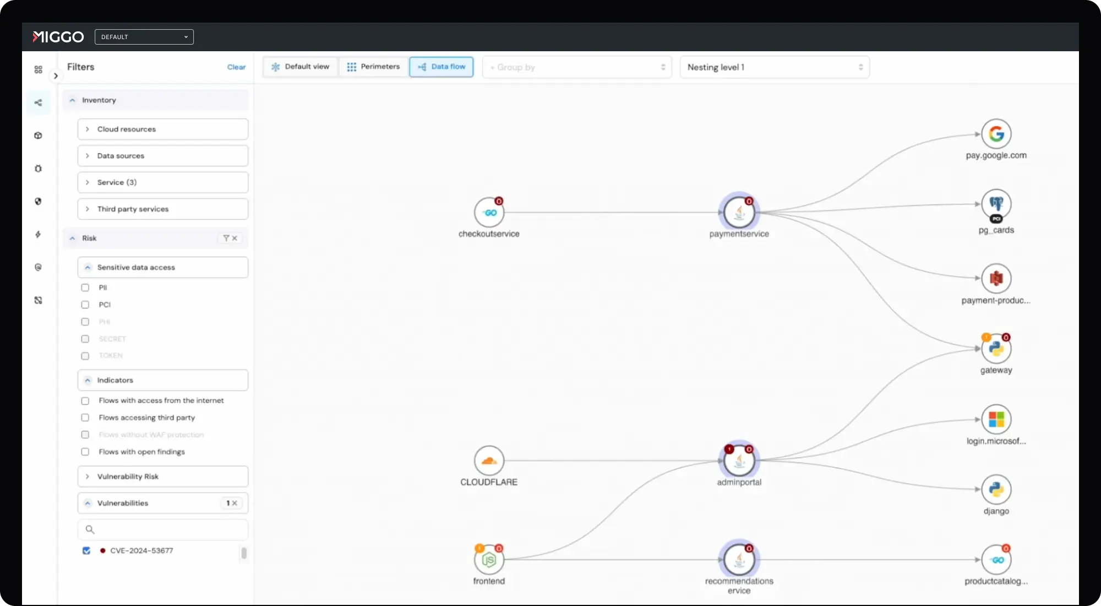Select the Default view tab
This screenshot has width=1101, height=606.
300,67
